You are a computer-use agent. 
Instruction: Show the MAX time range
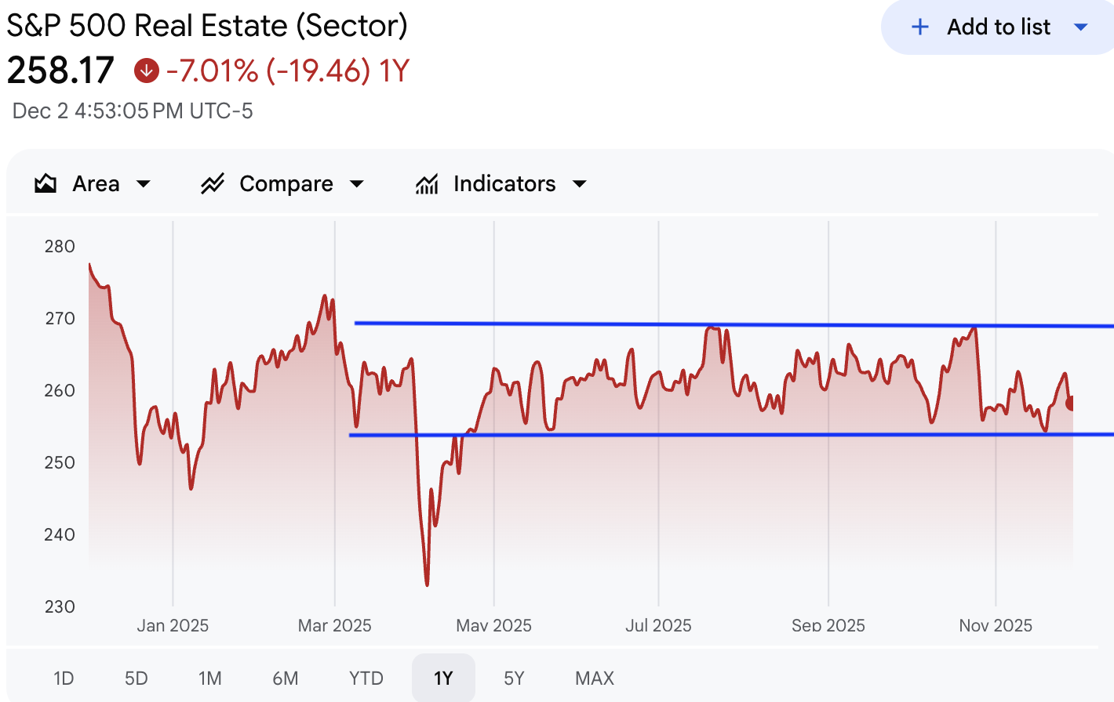[x=595, y=678]
